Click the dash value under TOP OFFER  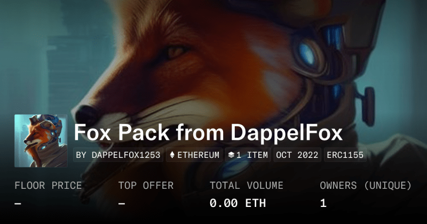[x=122, y=203]
